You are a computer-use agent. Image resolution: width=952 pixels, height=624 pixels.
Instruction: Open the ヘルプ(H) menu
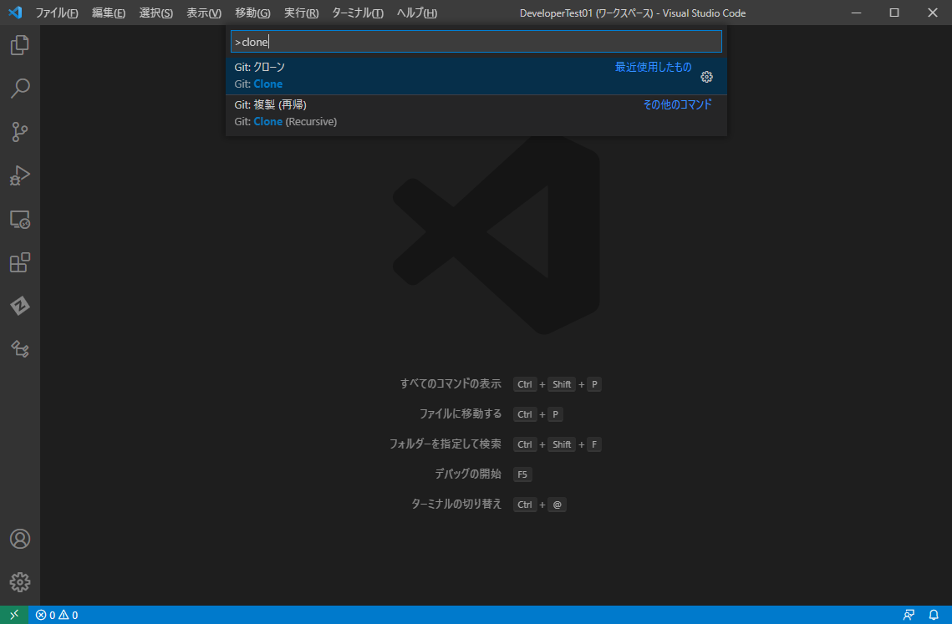(416, 13)
